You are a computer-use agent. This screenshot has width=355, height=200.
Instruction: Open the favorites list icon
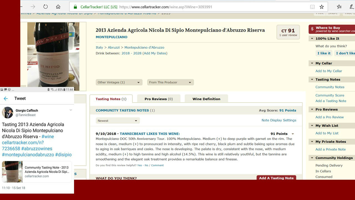click(339, 7)
